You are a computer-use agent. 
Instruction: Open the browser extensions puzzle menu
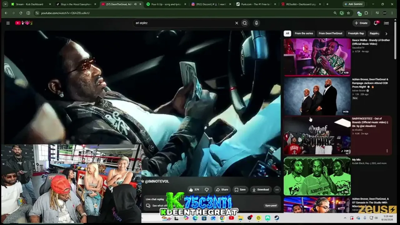coord(366,13)
